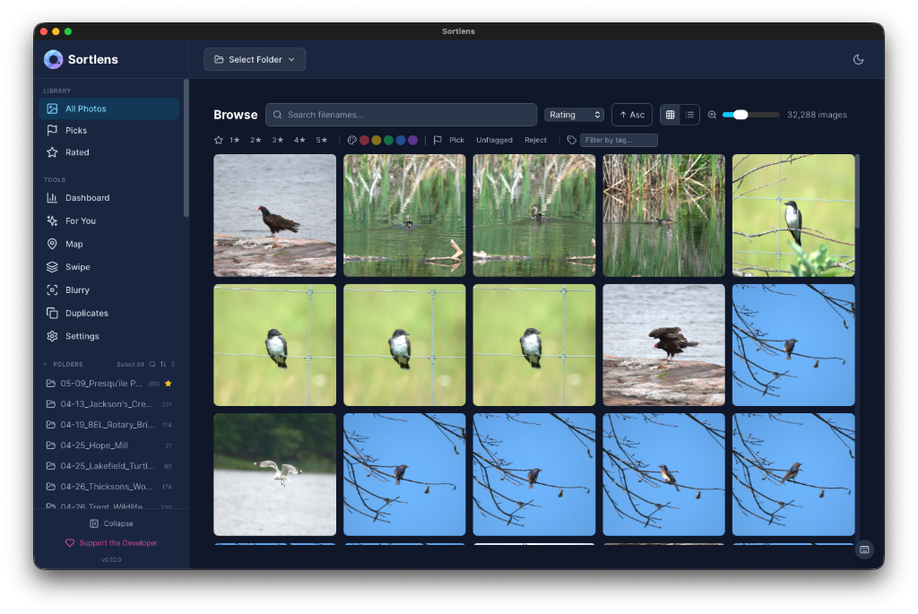
Task: Click the unrated star outline filter
Action: pos(219,140)
